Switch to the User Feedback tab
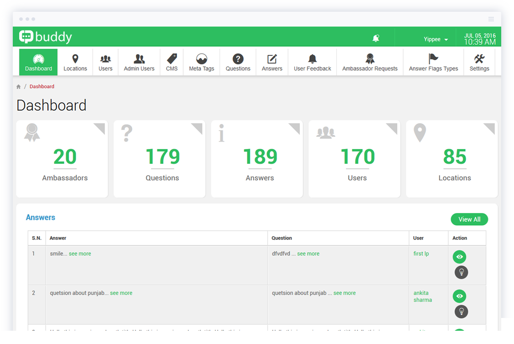Image resolution: width=514 pixels, height=344 pixels. [312, 62]
